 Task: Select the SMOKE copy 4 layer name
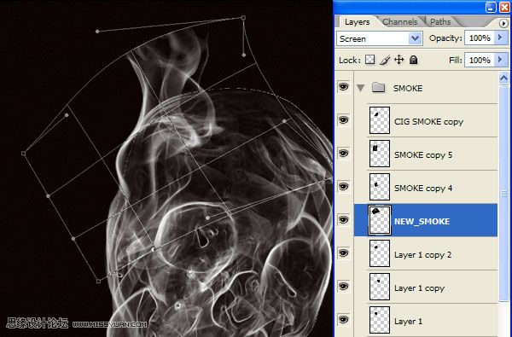423,188
